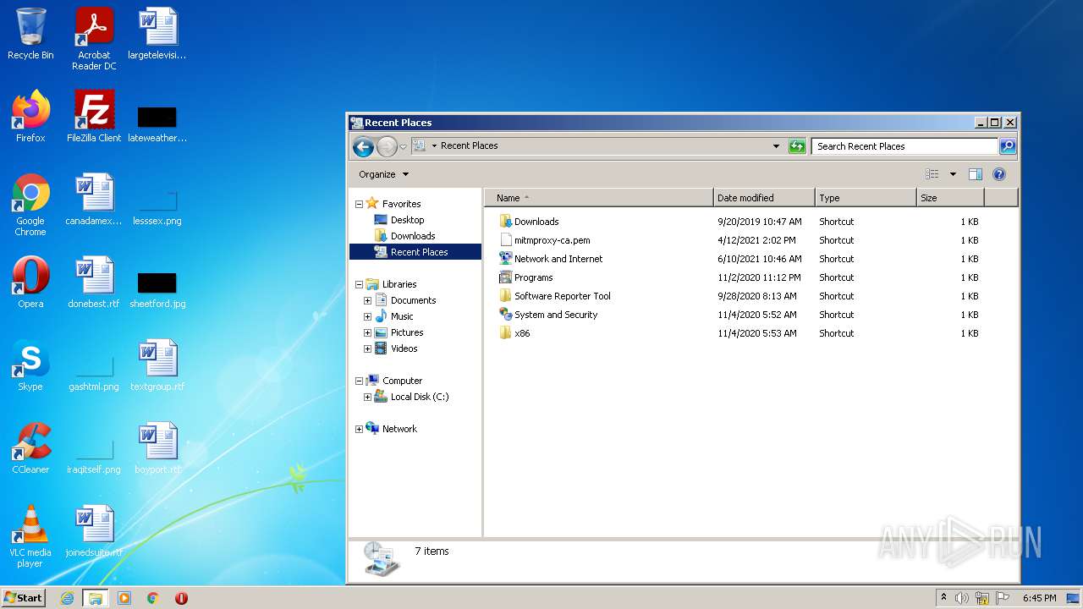Toggle the preview pane button

[x=975, y=174]
